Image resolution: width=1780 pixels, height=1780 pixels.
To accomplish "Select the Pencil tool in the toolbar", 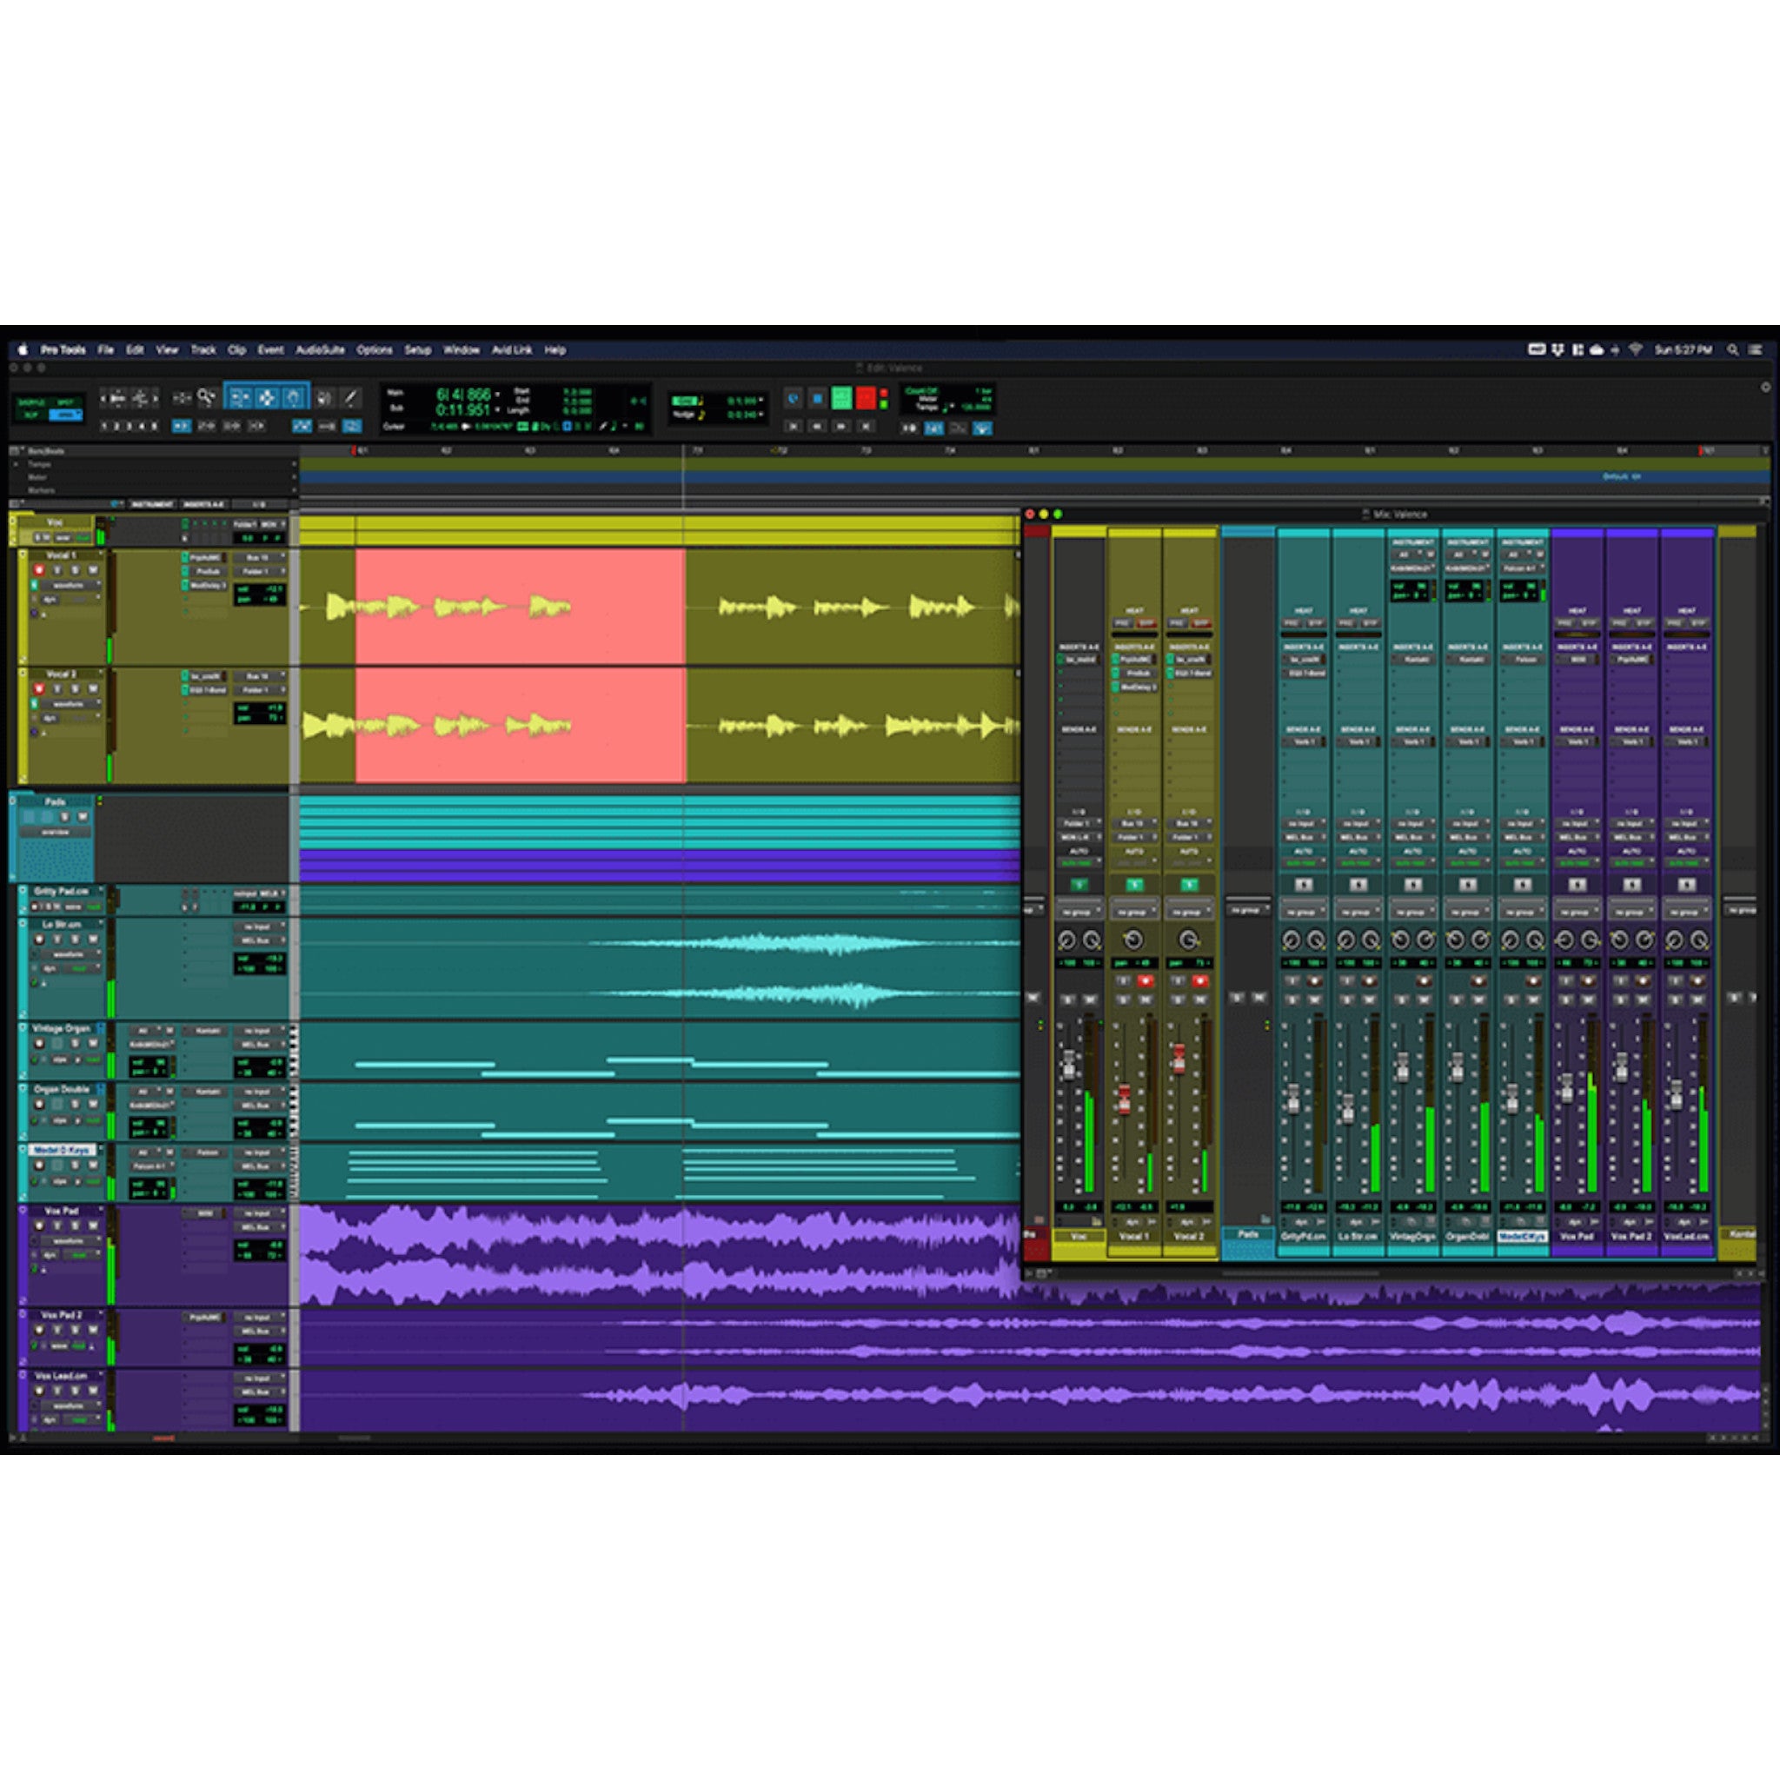I will (x=350, y=396).
